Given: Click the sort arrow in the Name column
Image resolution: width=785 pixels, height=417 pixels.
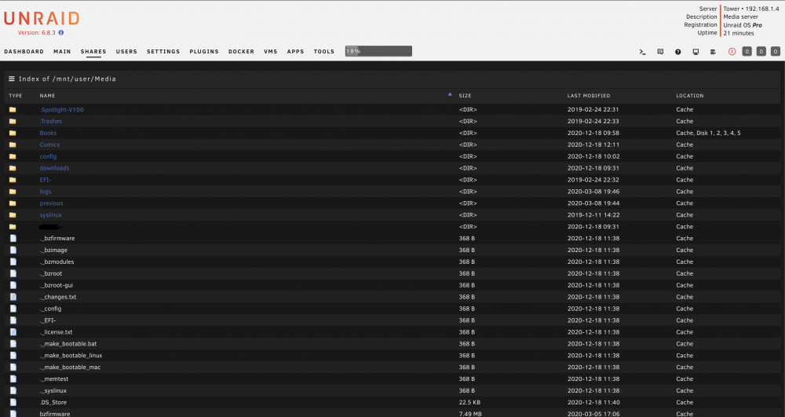Looking at the screenshot, I should coord(450,94).
